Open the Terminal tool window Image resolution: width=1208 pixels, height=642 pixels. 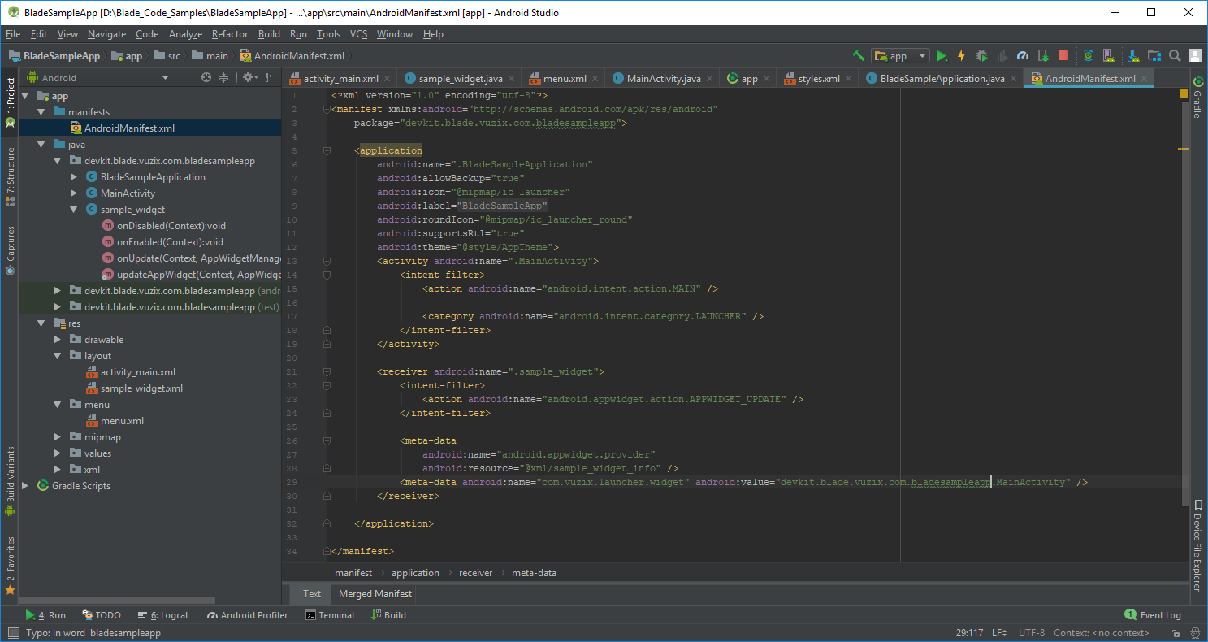[330, 615]
